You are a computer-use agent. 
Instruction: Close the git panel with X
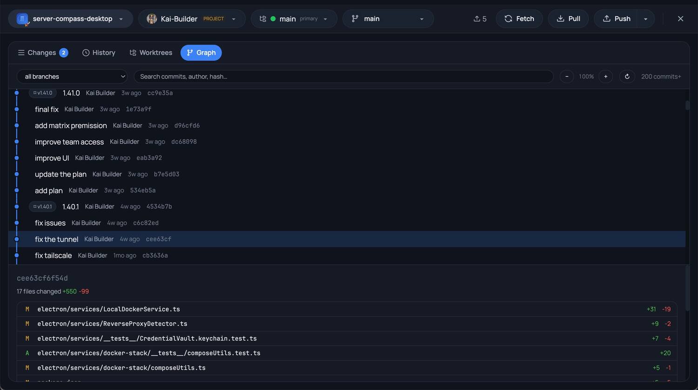click(680, 19)
